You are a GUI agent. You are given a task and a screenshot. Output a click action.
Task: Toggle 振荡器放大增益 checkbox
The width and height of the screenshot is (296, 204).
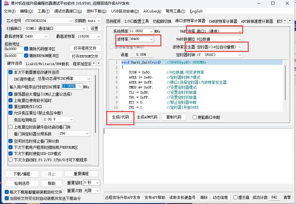click(11, 94)
